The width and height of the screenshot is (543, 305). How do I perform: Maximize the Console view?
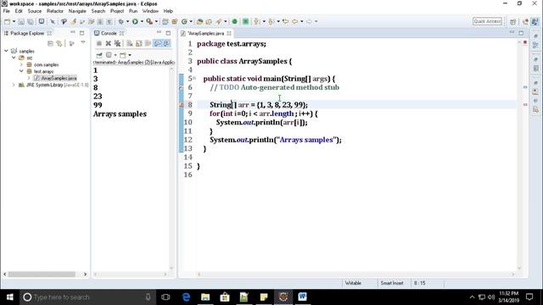pos(168,33)
